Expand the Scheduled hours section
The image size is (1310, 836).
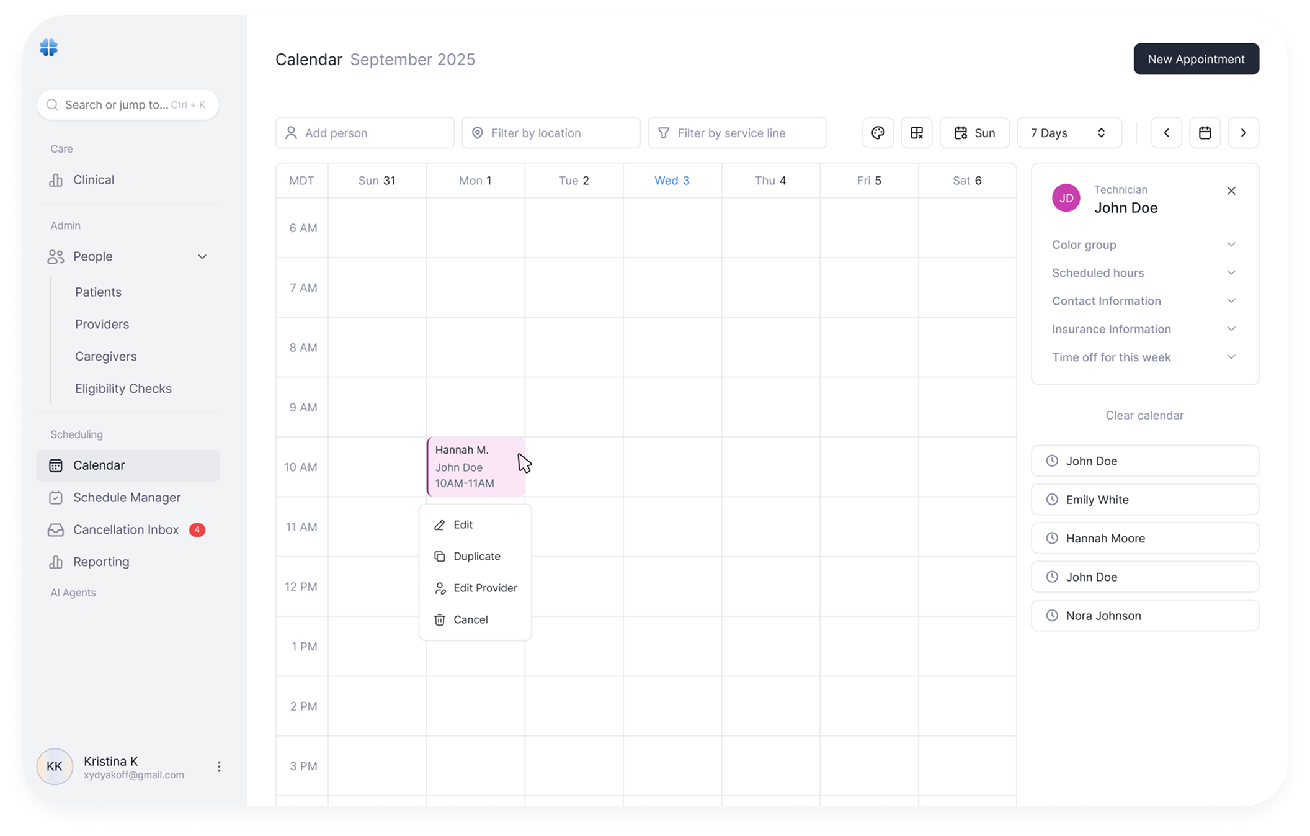[1144, 272]
